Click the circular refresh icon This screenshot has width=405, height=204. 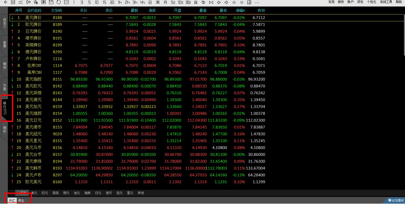click(59, 2)
